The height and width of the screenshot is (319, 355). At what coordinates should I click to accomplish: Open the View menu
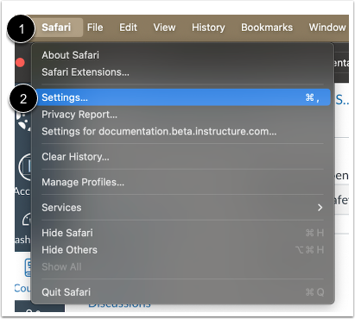pyautogui.click(x=164, y=28)
